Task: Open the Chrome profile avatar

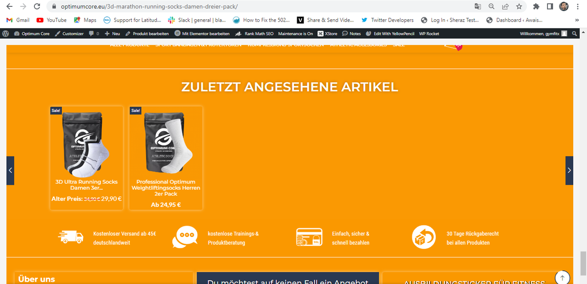Action: coord(564,7)
